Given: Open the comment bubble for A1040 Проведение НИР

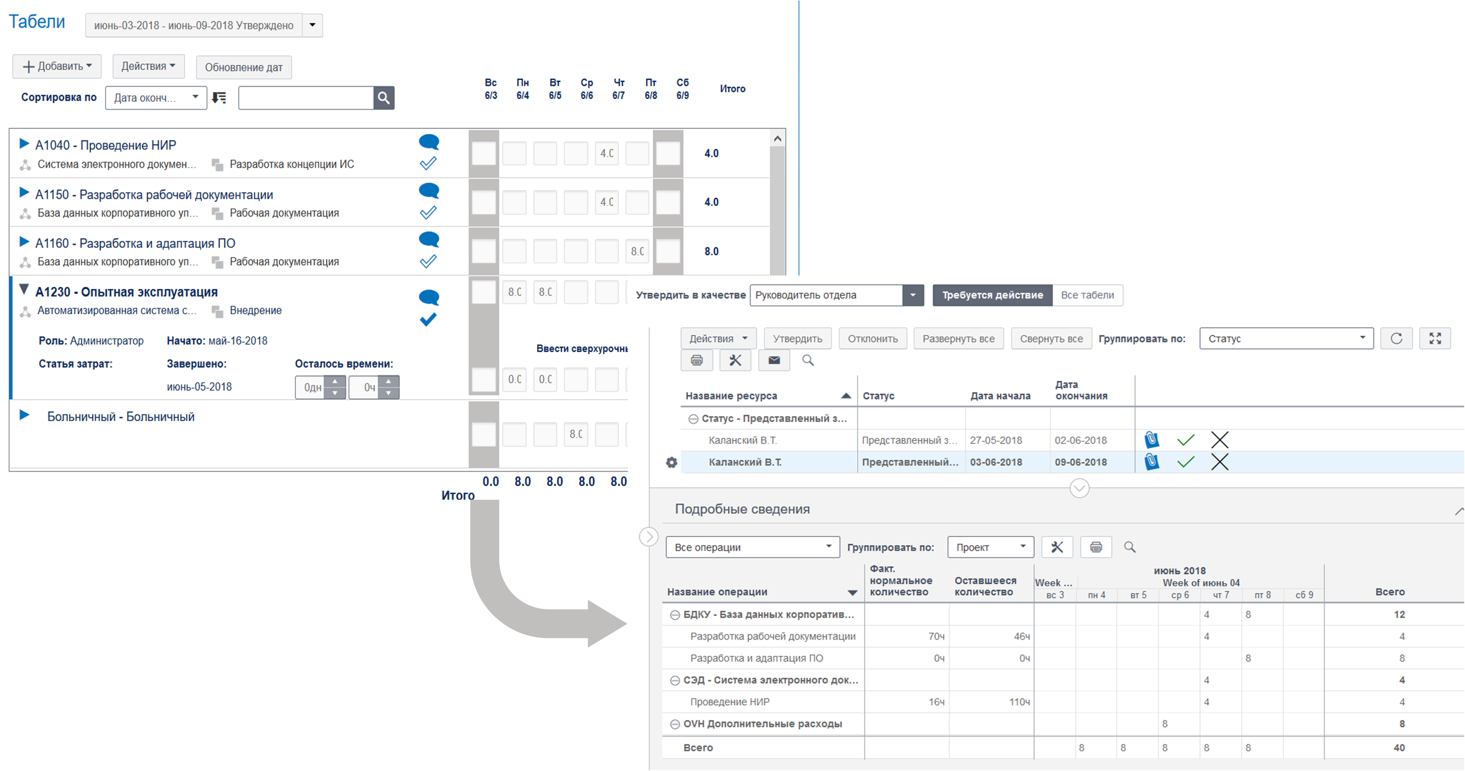Looking at the screenshot, I should coord(429,142).
